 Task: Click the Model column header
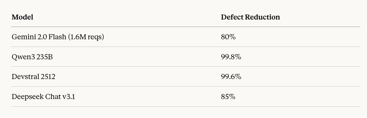(x=22, y=17)
